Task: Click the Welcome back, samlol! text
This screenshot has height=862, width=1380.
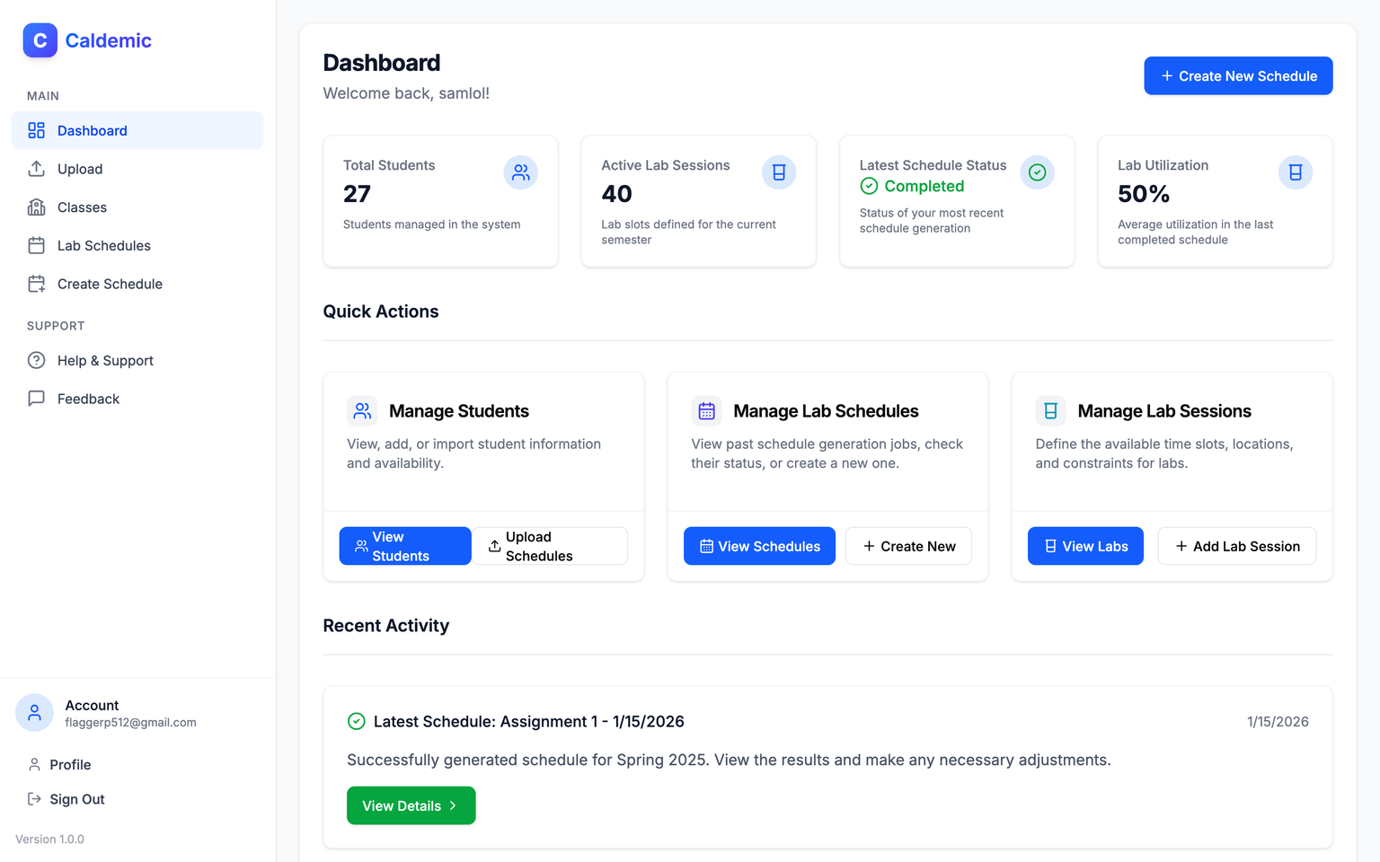Action: click(x=406, y=93)
